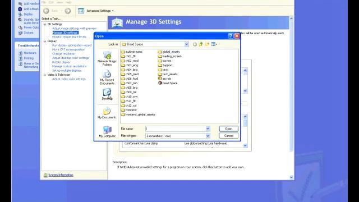Open Move CRT screen position task
This screenshot has width=359, height=202.
tap(68, 49)
